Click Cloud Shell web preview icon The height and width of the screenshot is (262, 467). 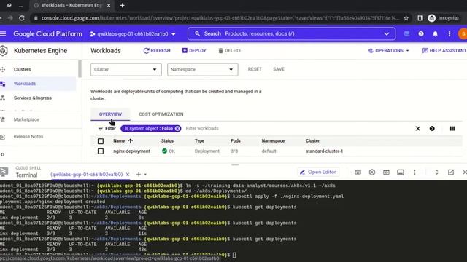pyautogui.click(x=386, y=172)
